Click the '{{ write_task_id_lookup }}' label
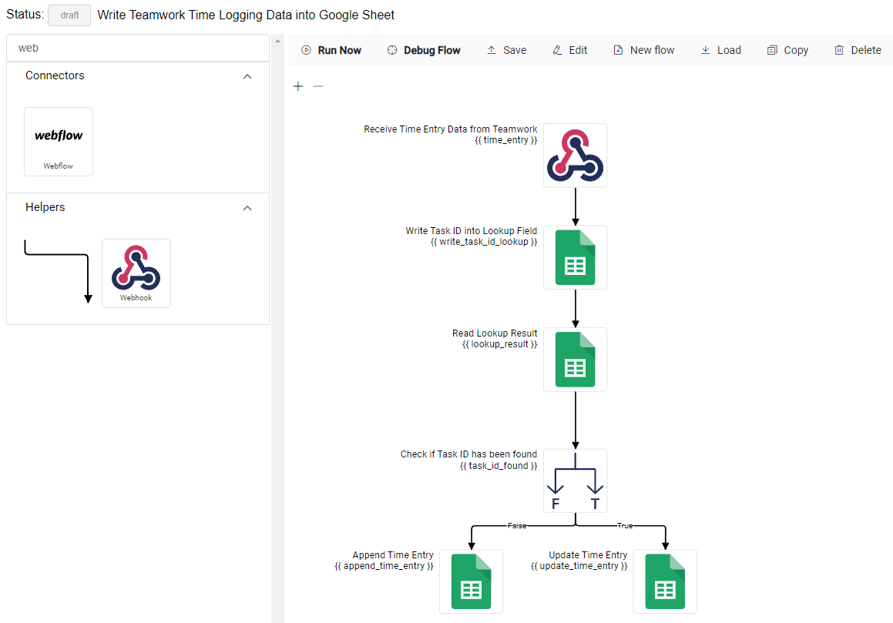 [484, 242]
